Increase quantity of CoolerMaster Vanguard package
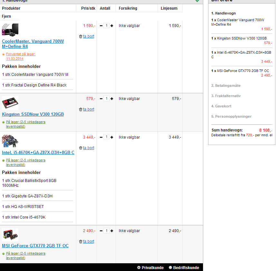The width and height of the screenshot is (278, 271). (112, 26)
